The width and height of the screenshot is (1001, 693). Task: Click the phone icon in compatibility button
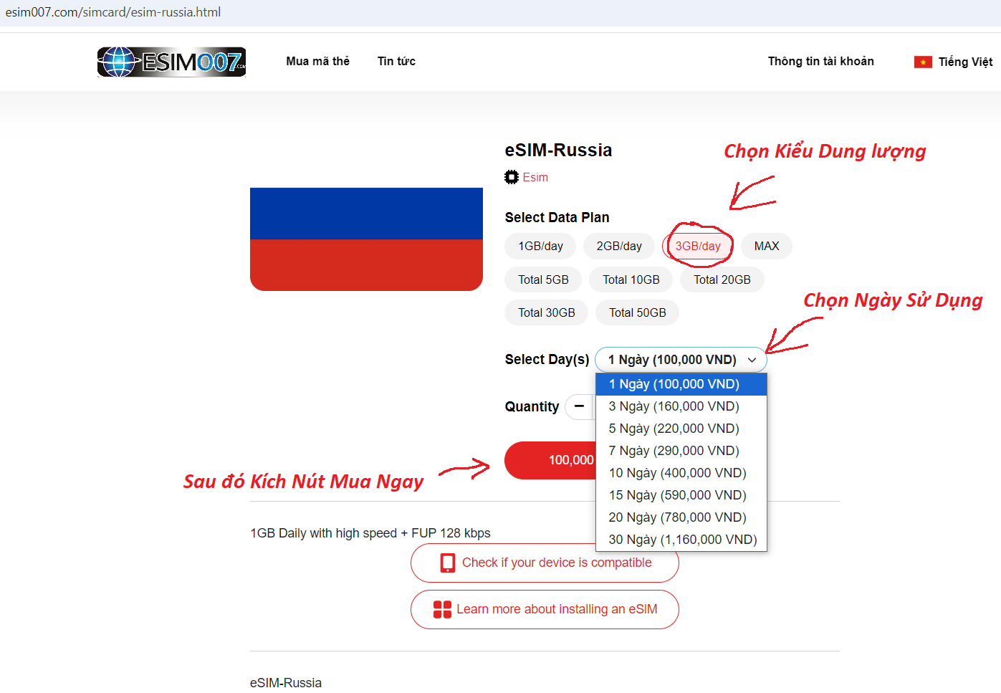pos(448,563)
